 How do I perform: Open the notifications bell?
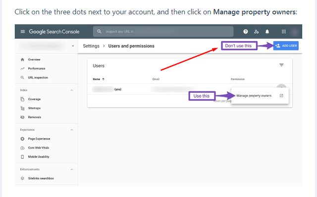[x=267, y=32]
